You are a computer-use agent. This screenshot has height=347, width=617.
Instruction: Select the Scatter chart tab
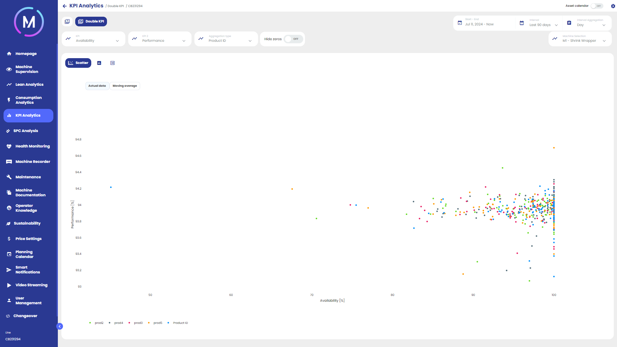78,63
